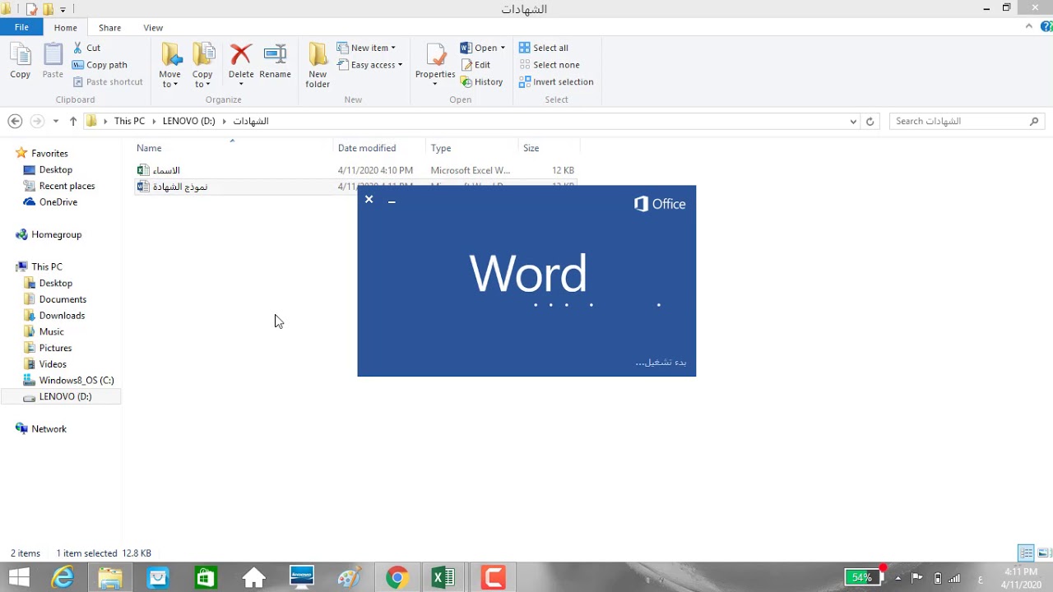Select Network in the navigation pane
This screenshot has width=1053, height=592.
pos(49,428)
